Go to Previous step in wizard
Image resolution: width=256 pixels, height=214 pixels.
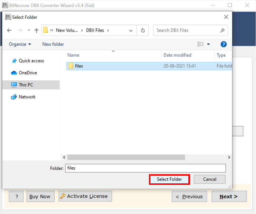[189, 196]
